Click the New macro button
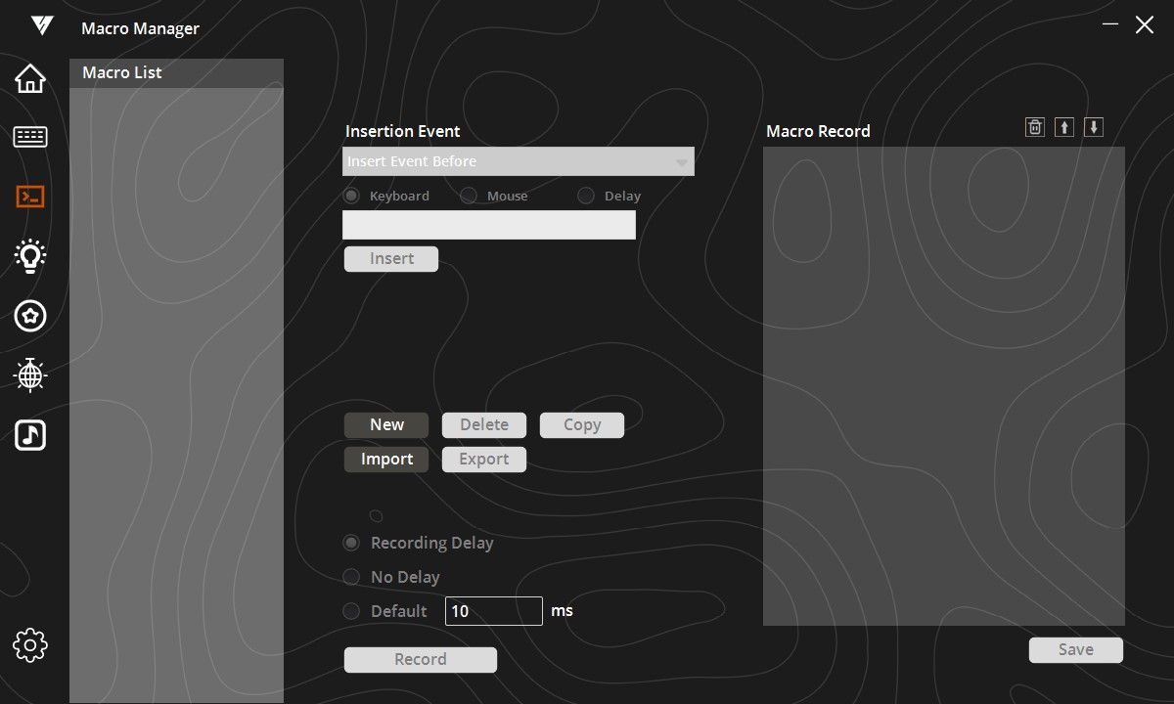 [x=386, y=425]
